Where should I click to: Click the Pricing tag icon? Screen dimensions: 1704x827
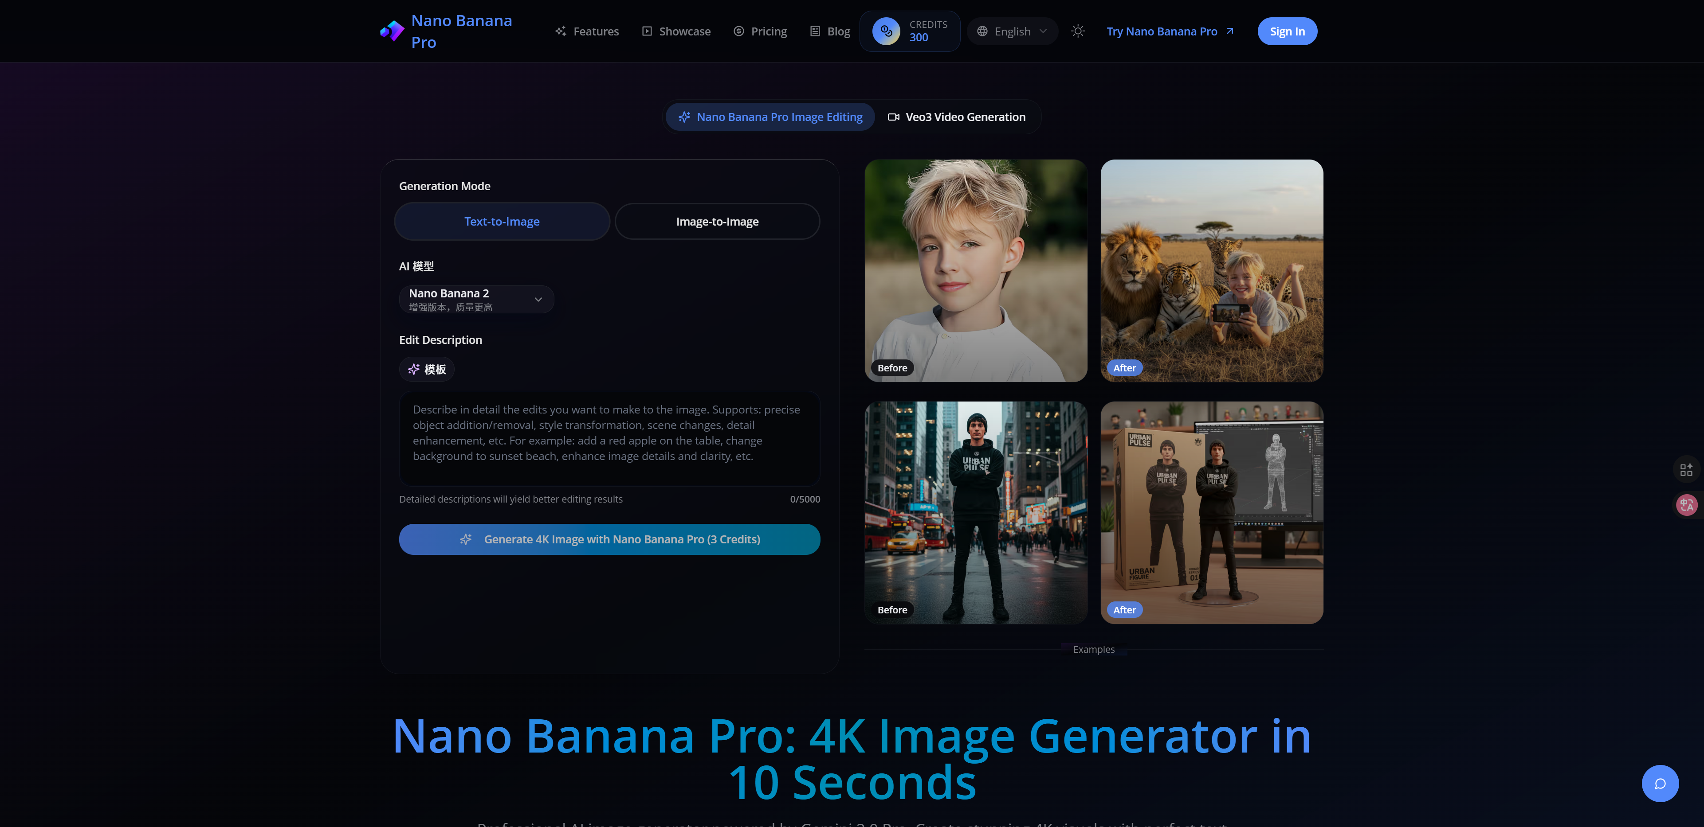tap(739, 31)
